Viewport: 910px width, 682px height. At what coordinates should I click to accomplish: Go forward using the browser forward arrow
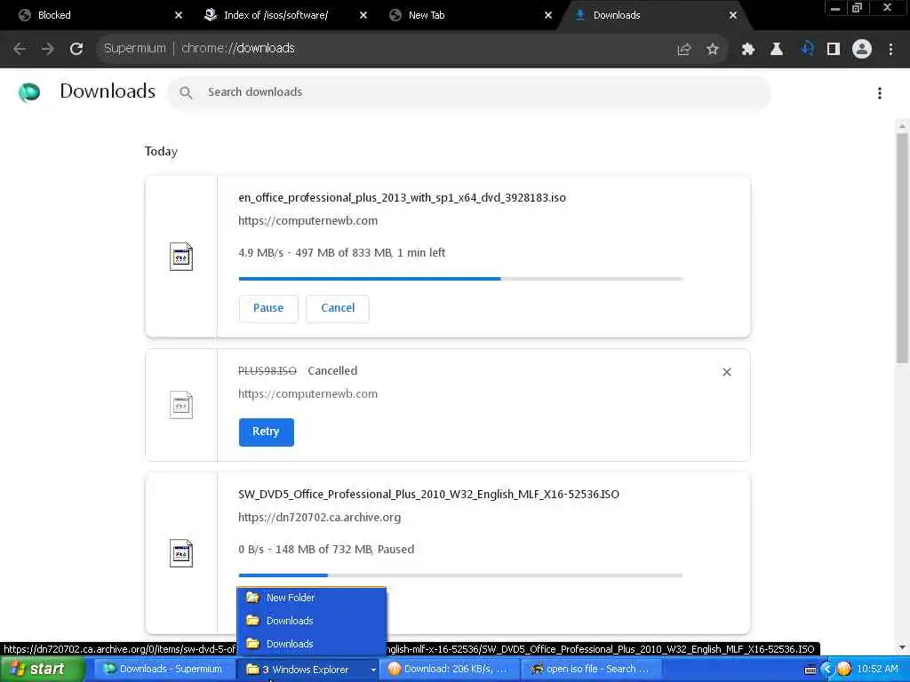point(48,49)
